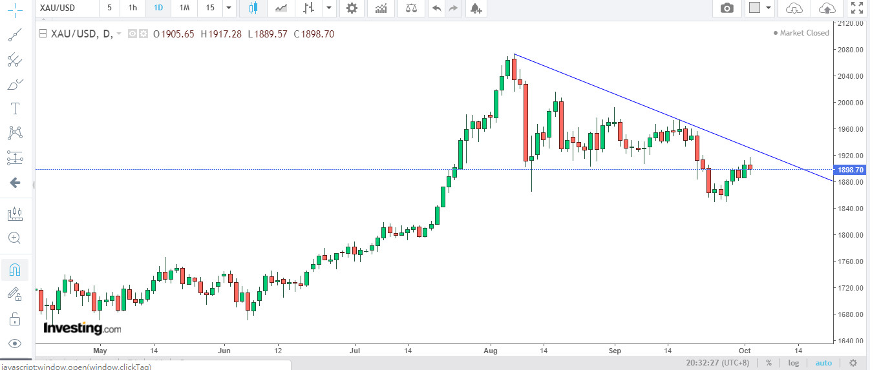
Task: Click the Market Closed status
Action: 801,33
